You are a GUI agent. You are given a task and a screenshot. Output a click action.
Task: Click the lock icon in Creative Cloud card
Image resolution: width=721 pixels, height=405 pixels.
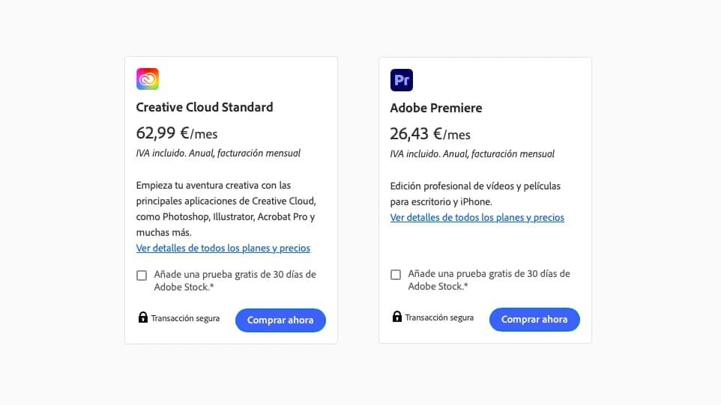pyautogui.click(x=142, y=317)
